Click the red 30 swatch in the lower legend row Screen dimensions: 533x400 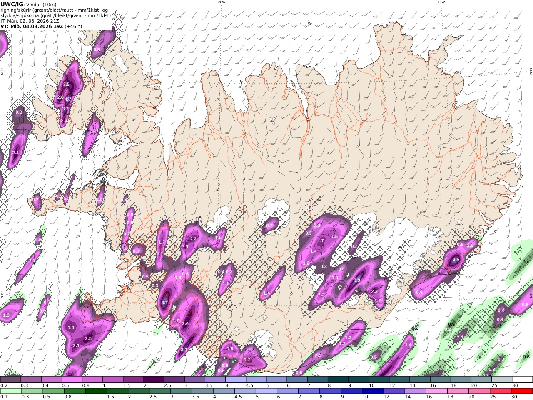point(522,391)
